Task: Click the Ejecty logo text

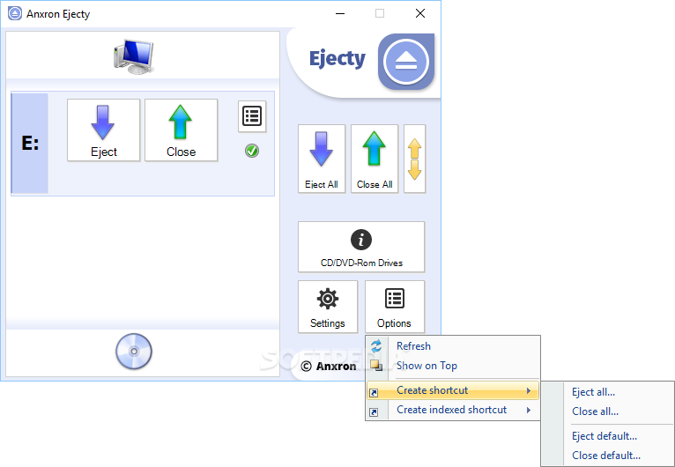Action: click(337, 59)
